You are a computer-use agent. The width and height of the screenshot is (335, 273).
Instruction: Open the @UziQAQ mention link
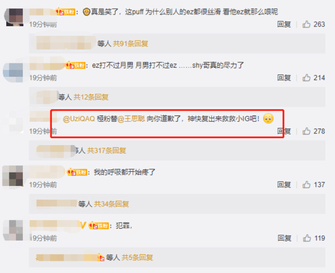pos(79,119)
